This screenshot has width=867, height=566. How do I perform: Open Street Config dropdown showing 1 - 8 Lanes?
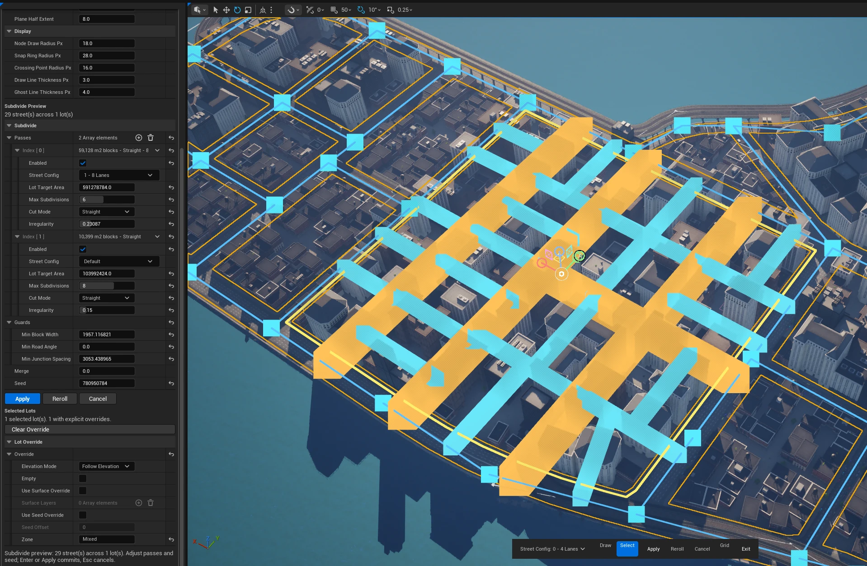pos(119,175)
